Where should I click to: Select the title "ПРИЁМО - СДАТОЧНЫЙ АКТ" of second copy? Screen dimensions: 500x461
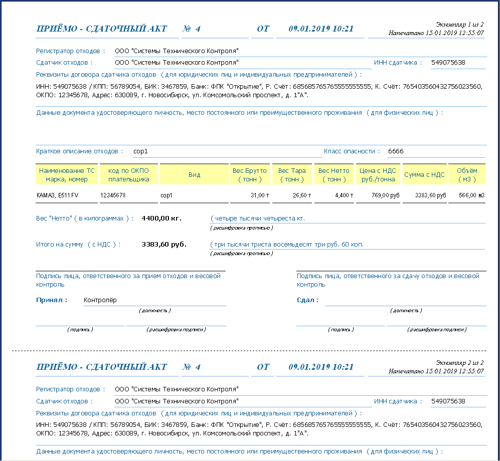coord(102,367)
